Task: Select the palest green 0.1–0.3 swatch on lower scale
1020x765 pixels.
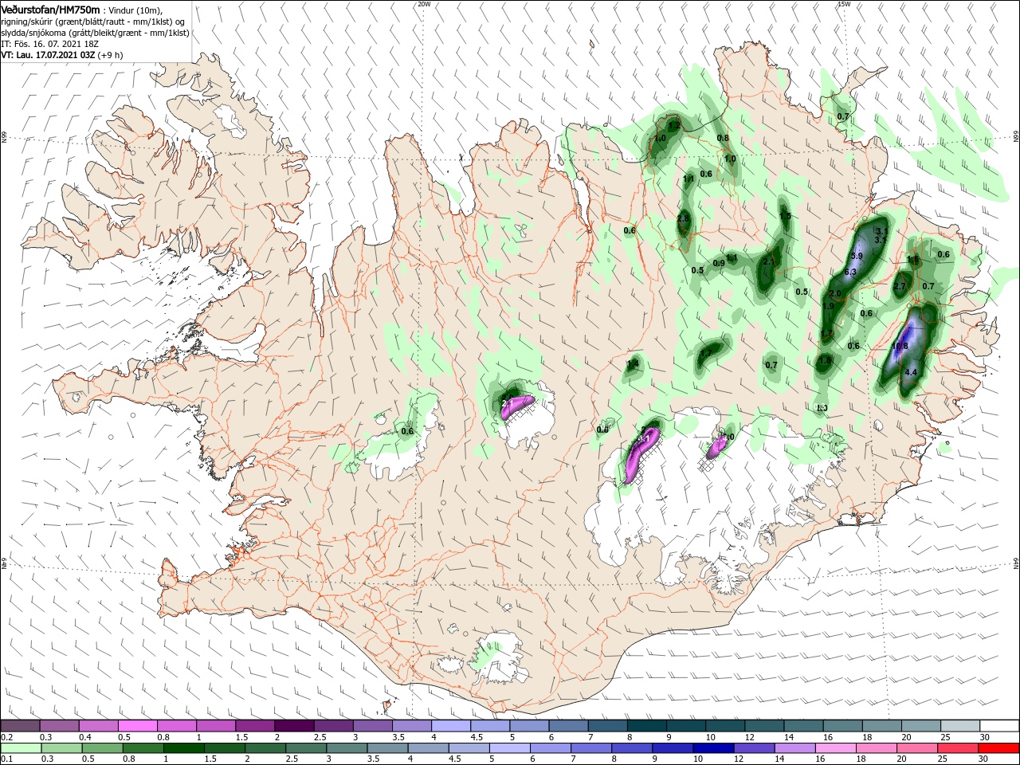Action: [x=20, y=748]
